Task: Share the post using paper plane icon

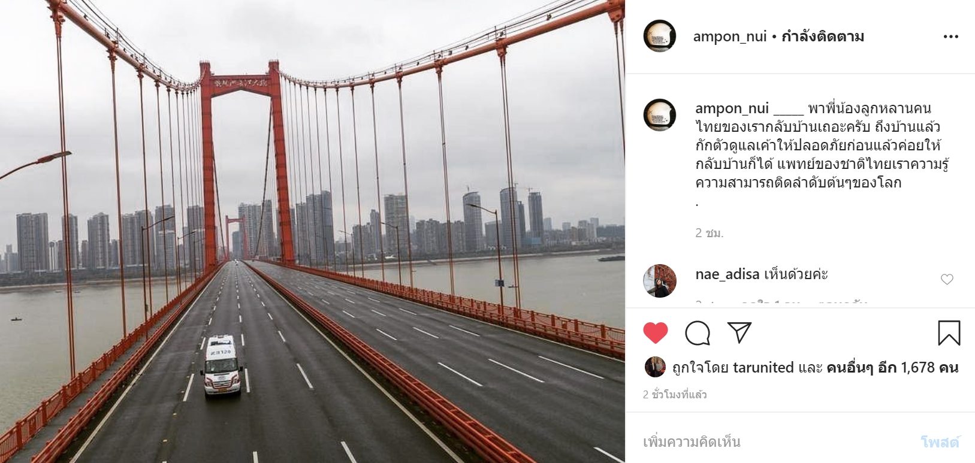Action: (739, 332)
